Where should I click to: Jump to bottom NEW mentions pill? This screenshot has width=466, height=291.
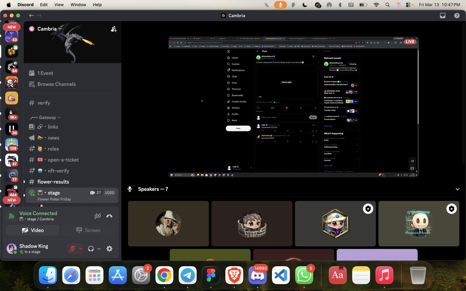[x=12, y=200]
